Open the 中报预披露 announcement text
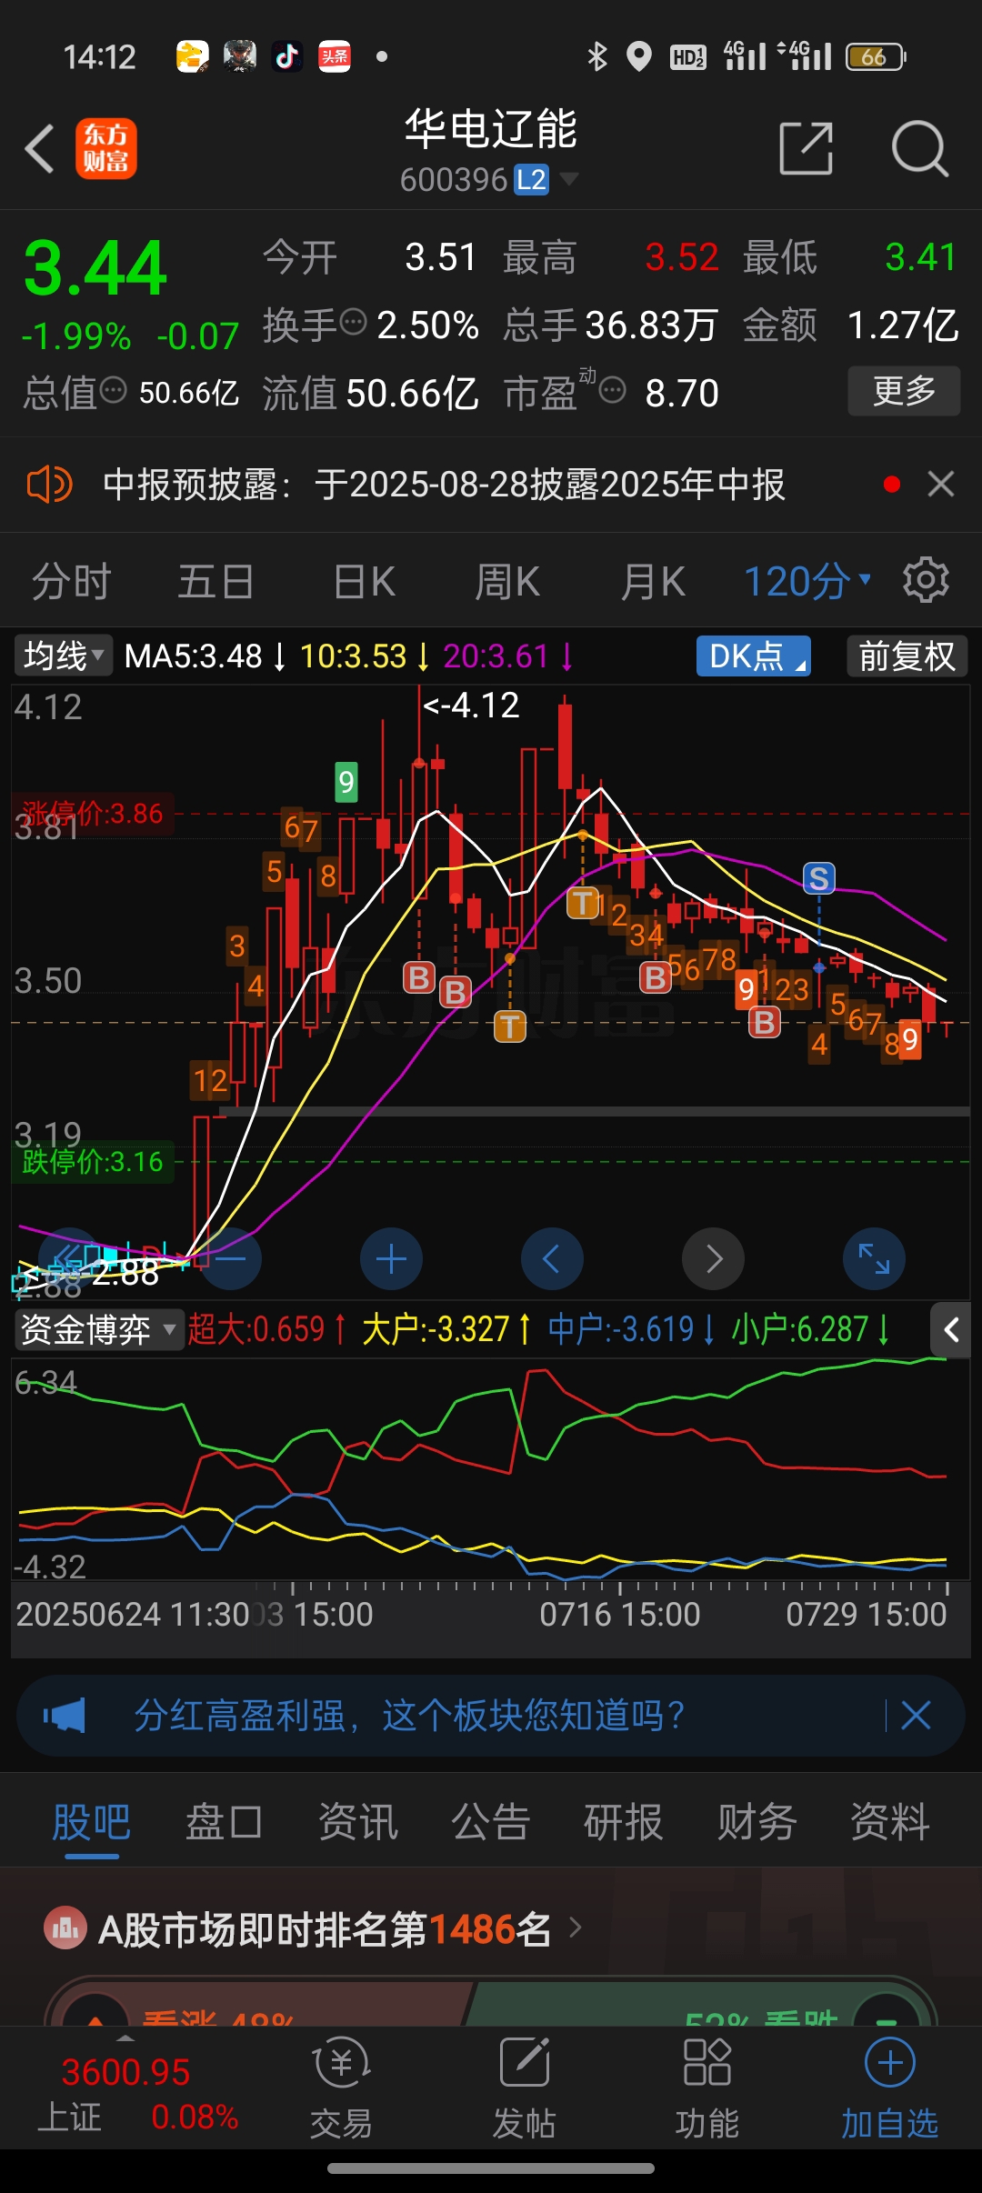The image size is (982, 2193). 444,485
